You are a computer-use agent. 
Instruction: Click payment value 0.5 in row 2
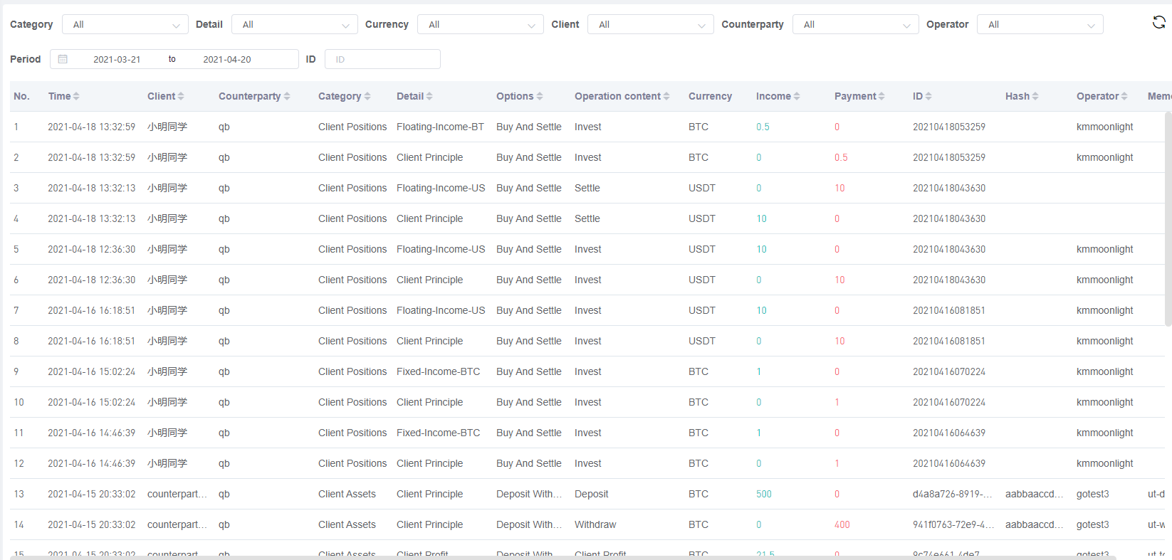tap(841, 157)
